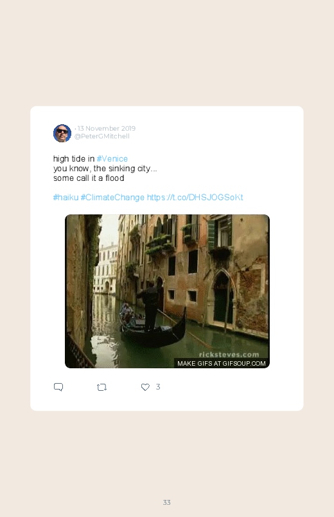This screenshot has height=517, width=334.
Task: Open the Venice canal GIF thumbnail
Action: (x=167, y=291)
